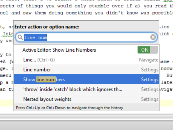Pick the 'throw' inside 'catch' block entry
Screen dimensions: 173x130
[73, 89]
